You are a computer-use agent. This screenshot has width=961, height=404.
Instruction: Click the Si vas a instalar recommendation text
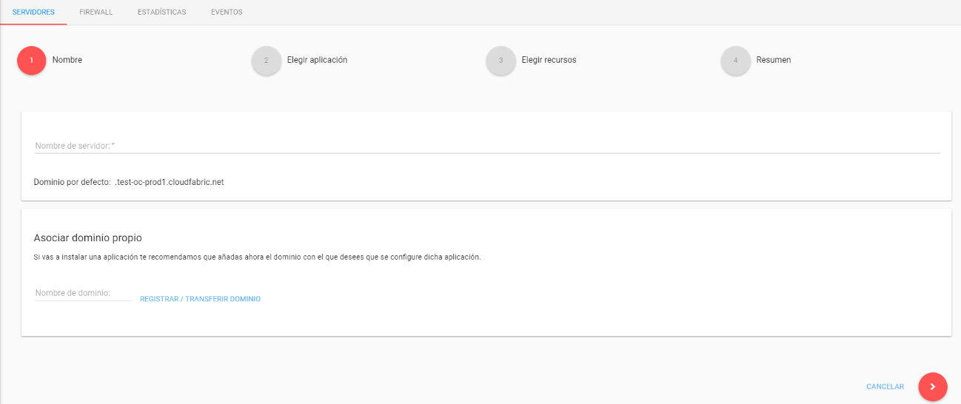[258, 257]
